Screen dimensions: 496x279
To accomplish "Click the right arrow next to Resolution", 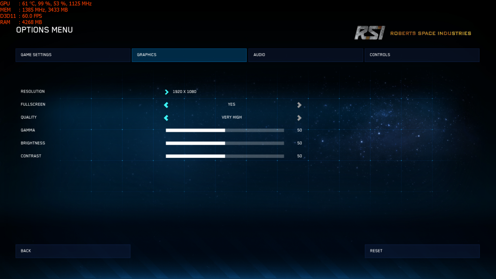I will coord(166,92).
